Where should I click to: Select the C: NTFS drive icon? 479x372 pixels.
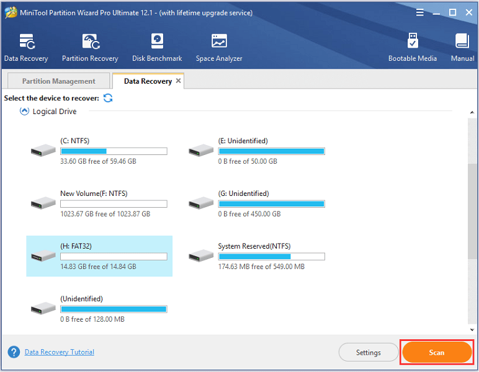coord(43,151)
